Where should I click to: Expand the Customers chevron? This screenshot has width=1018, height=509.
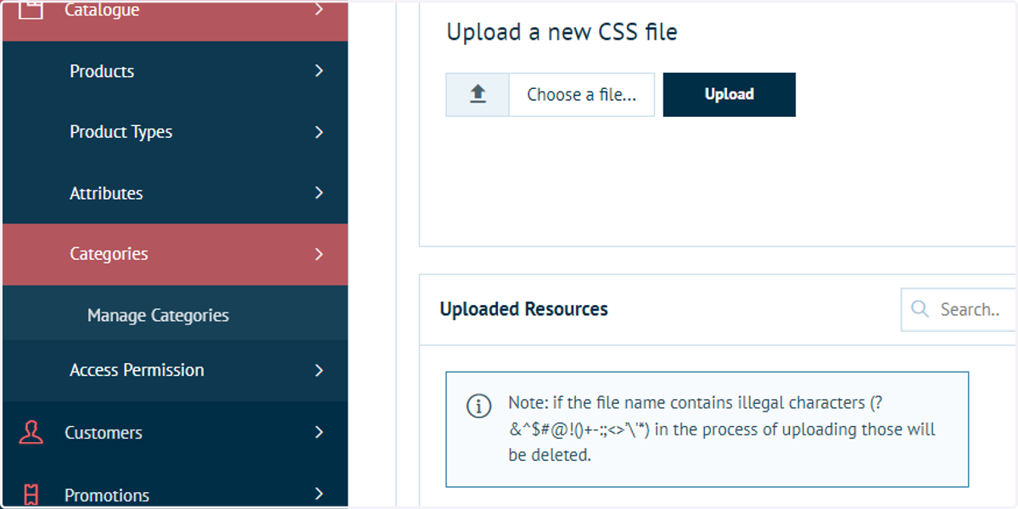click(x=319, y=432)
